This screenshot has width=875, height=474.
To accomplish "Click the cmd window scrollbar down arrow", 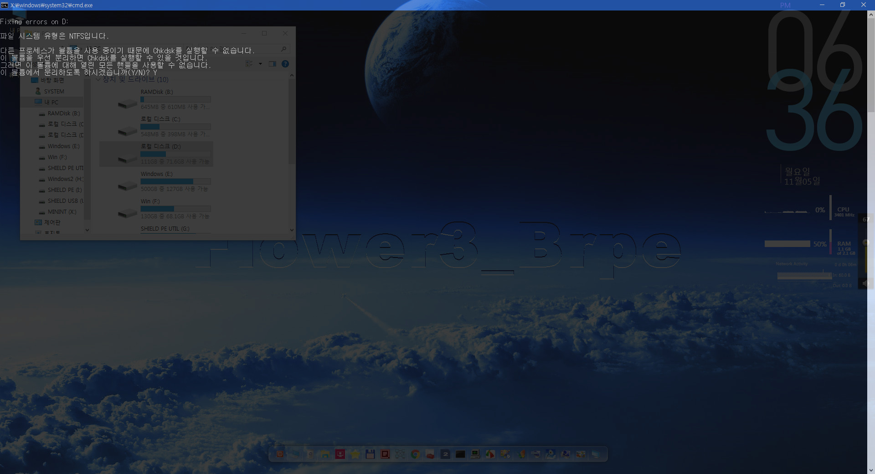I will tap(871, 470).
